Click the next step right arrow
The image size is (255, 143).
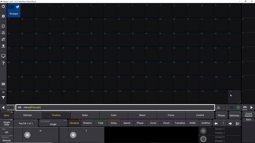[x=230, y=124]
